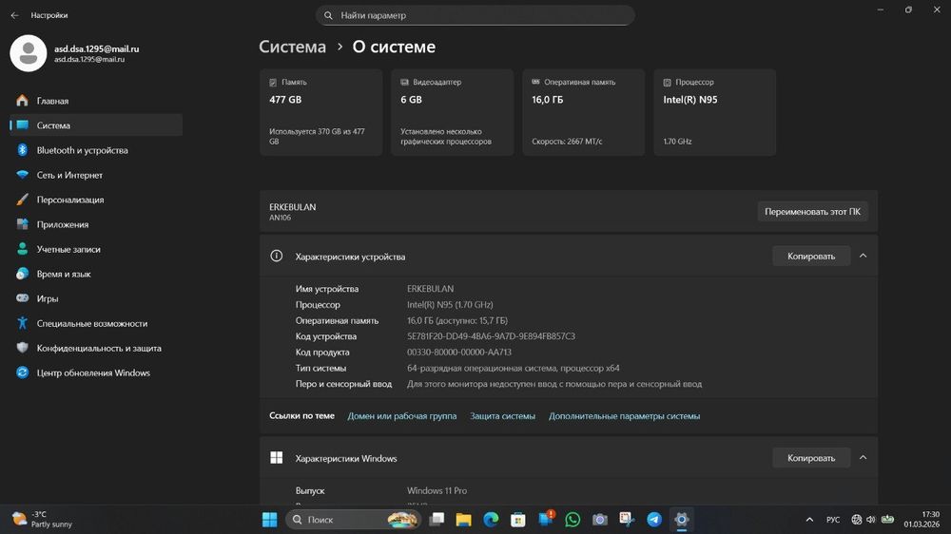951x534 pixels.
Task: Copy device specifications with Копировать
Action: (811, 257)
